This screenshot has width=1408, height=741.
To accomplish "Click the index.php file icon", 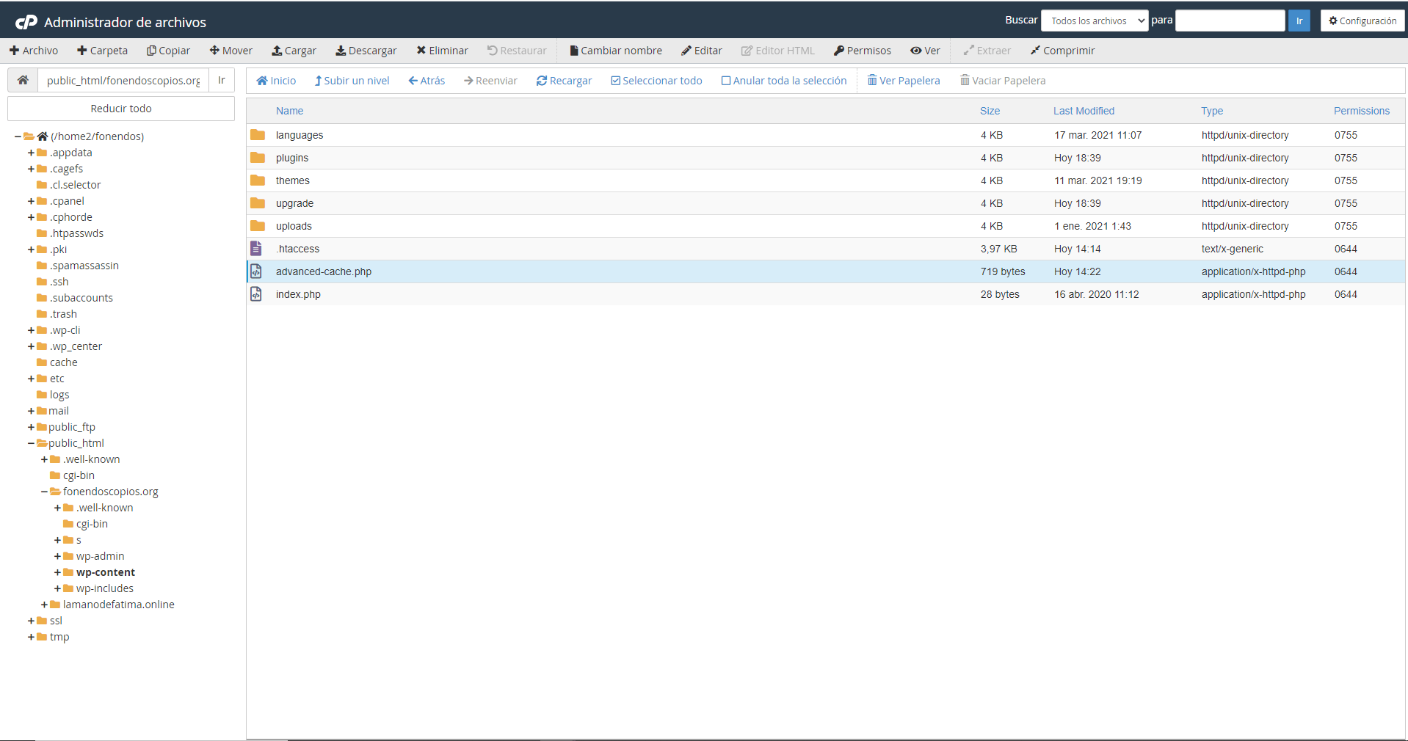I will [x=256, y=294].
